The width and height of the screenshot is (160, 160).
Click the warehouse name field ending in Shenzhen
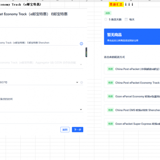tap(39, 43)
